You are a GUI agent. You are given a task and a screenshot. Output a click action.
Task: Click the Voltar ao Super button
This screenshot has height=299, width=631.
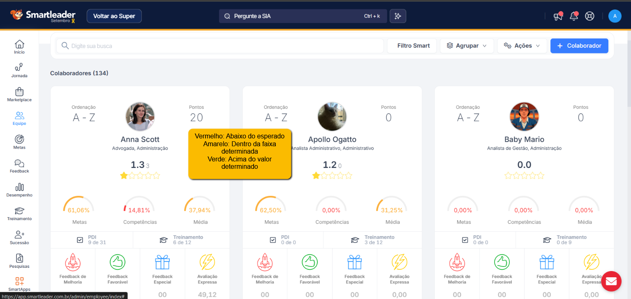point(114,16)
